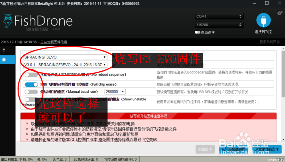285x162 pixels.
Task: Click the 烧写固件 flash firmware button
Action: point(205,149)
